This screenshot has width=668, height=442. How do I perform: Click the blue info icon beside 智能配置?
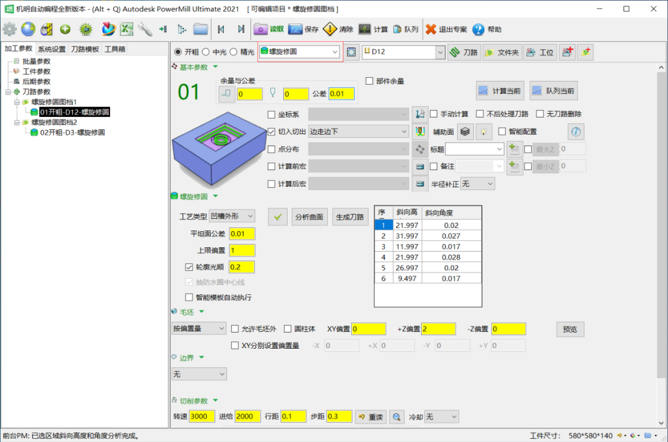(575, 131)
